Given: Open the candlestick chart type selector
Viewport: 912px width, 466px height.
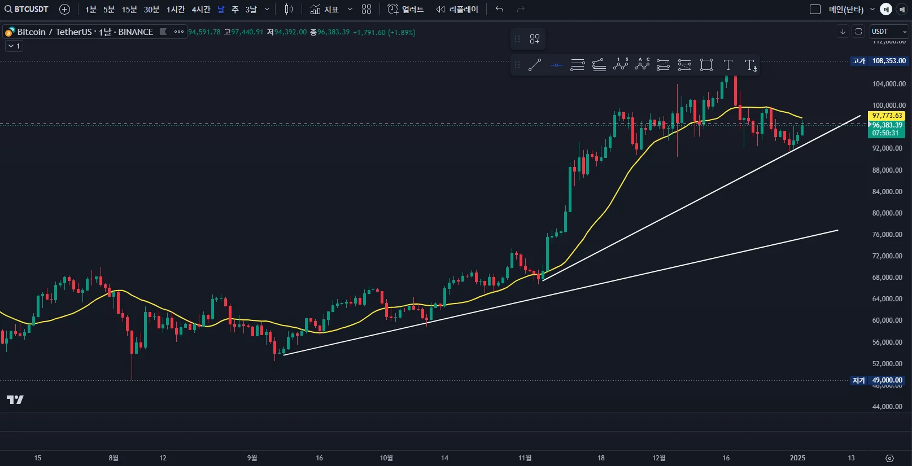Looking at the screenshot, I should (x=289, y=9).
